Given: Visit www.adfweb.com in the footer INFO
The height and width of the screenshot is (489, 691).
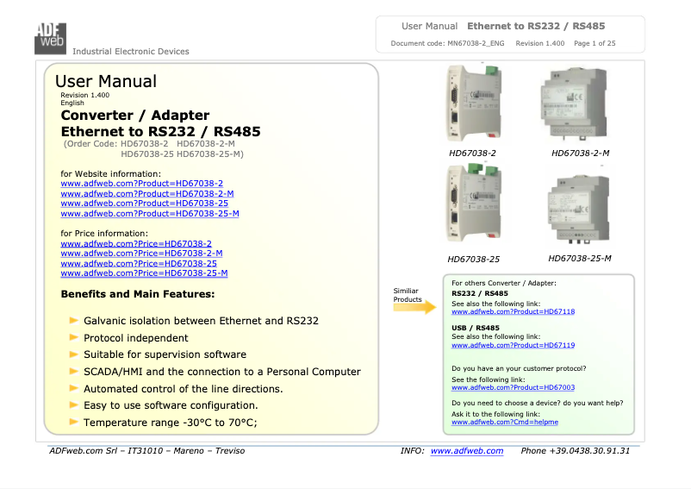Looking at the screenshot, I should (466, 451).
